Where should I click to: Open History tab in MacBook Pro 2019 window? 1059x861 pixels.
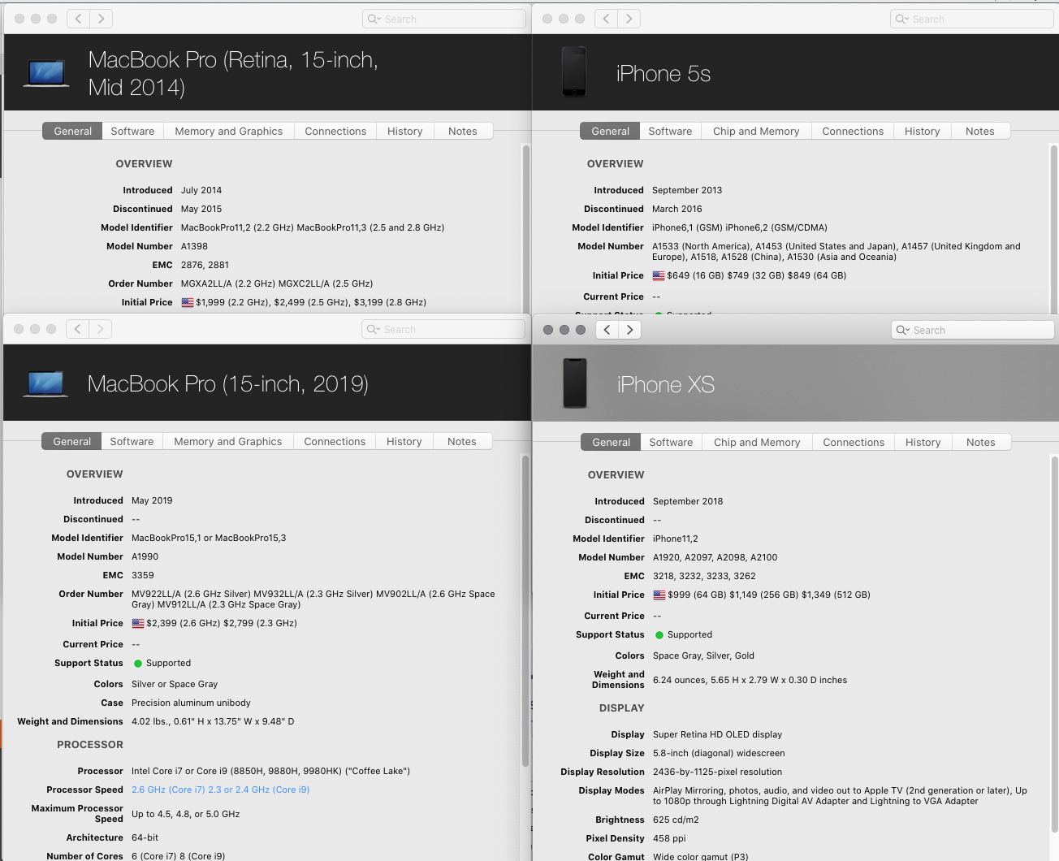(404, 441)
